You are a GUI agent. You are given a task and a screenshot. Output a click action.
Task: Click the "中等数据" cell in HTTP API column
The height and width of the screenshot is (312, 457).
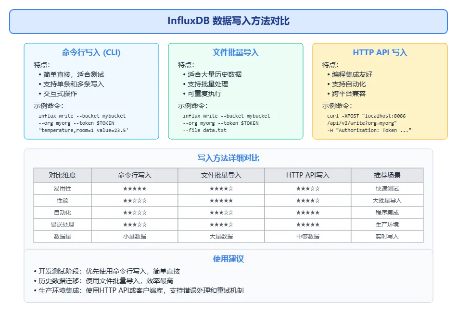(307, 237)
